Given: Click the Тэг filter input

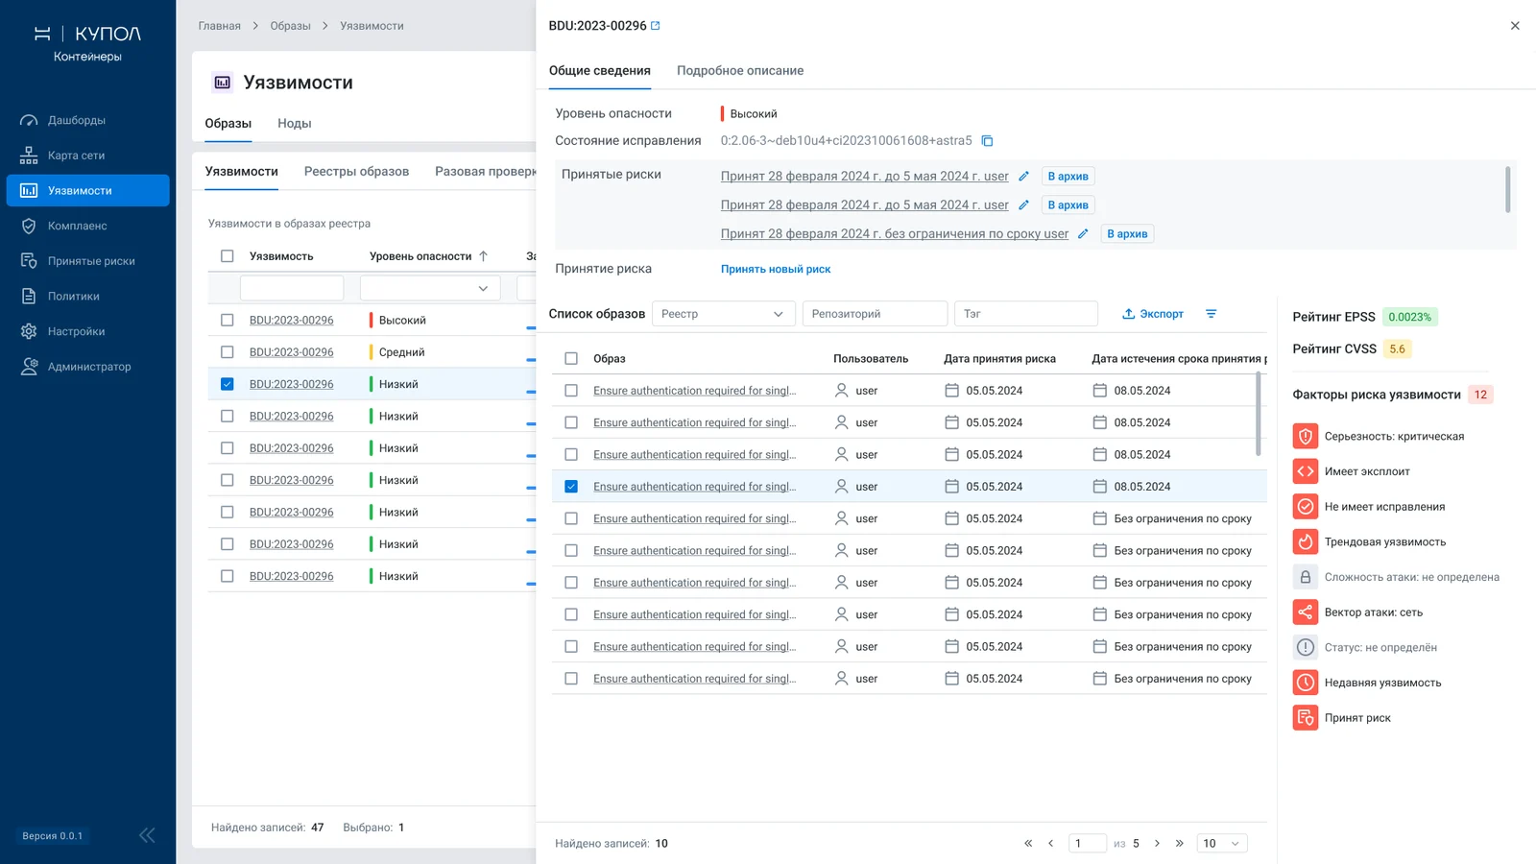Looking at the screenshot, I should click(x=1026, y=314).
